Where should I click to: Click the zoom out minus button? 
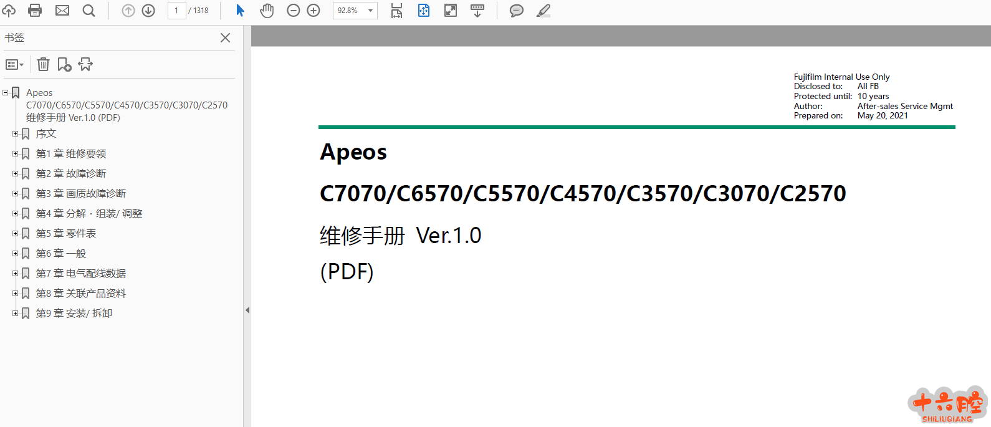294,11
